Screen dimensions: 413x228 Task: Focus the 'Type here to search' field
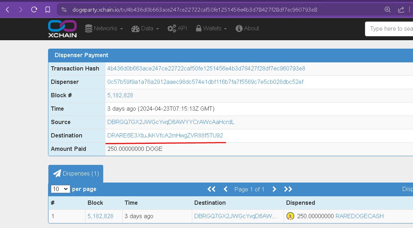(x=389, y=29)
